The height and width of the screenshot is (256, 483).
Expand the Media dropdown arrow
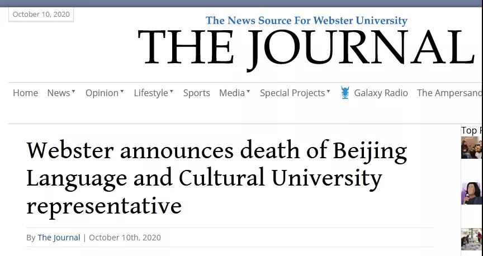click(248, 91)
